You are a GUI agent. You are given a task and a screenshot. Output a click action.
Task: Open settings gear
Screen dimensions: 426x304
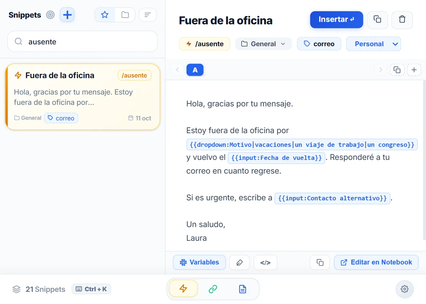coord(404,289)
